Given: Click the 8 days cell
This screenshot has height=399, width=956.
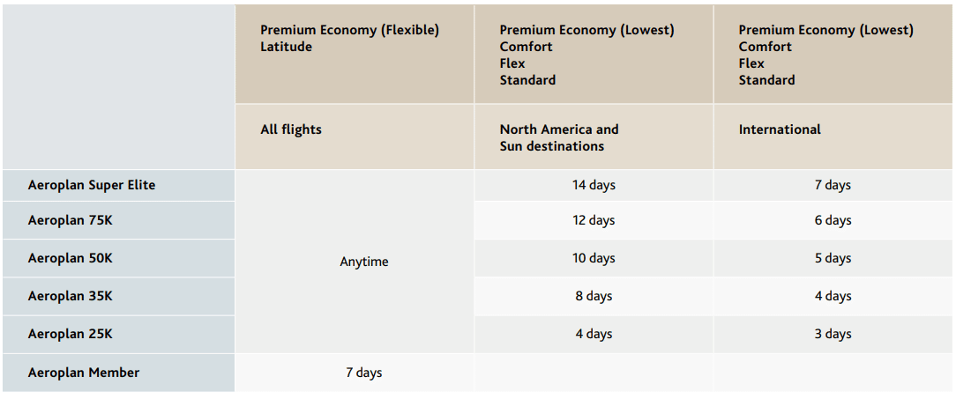Looking at the screenshot, I should (x=594, y=296).
